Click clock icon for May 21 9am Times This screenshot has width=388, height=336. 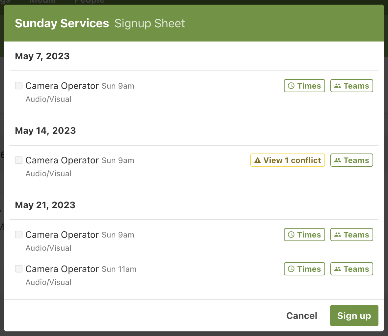(291, 235)
